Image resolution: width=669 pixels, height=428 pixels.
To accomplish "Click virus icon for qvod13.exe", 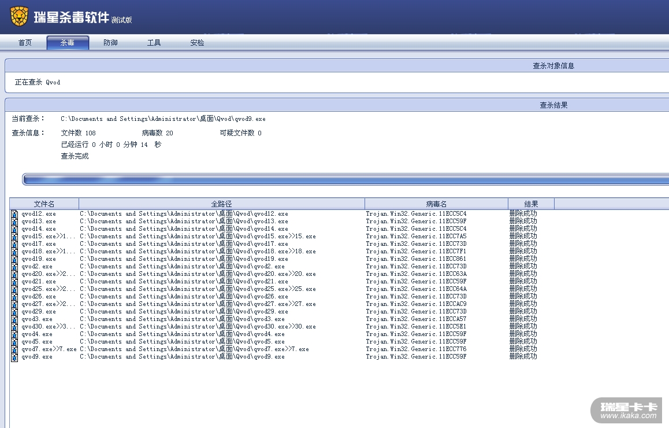I will pos(14,222).
